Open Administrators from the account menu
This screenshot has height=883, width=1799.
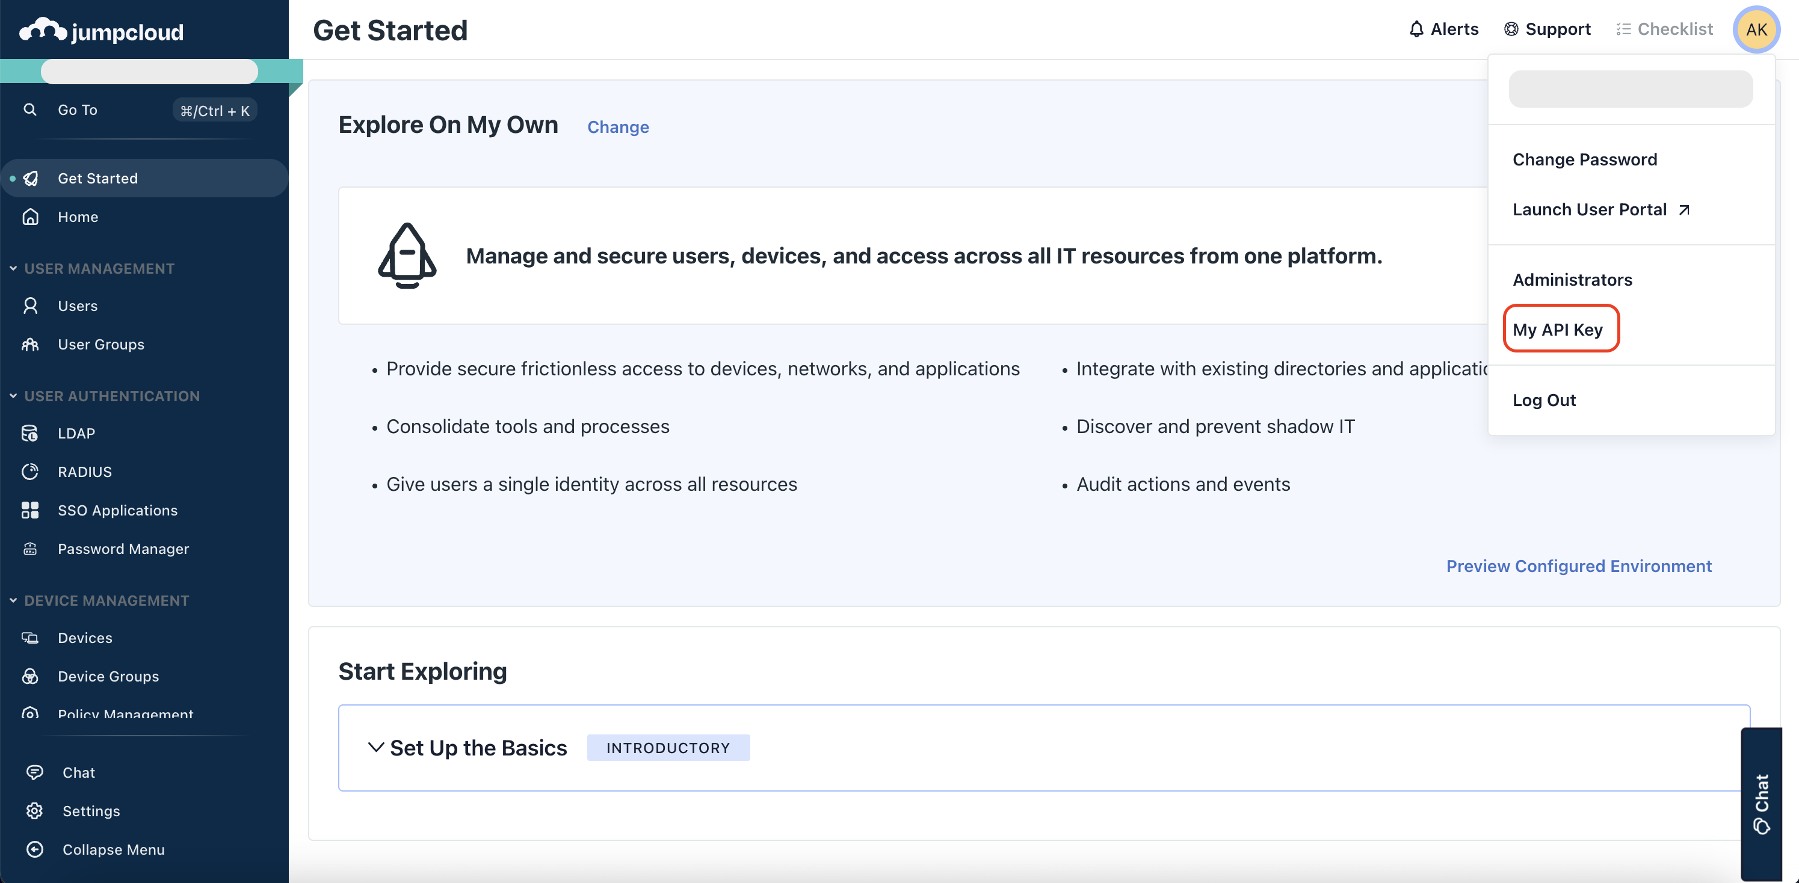(x=1572, y=279)
